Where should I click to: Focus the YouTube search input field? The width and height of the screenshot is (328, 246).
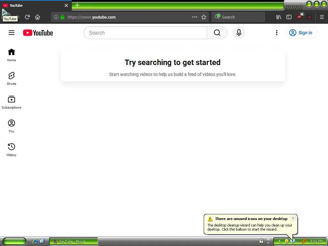pyautogui.click(x=145, y=33)
